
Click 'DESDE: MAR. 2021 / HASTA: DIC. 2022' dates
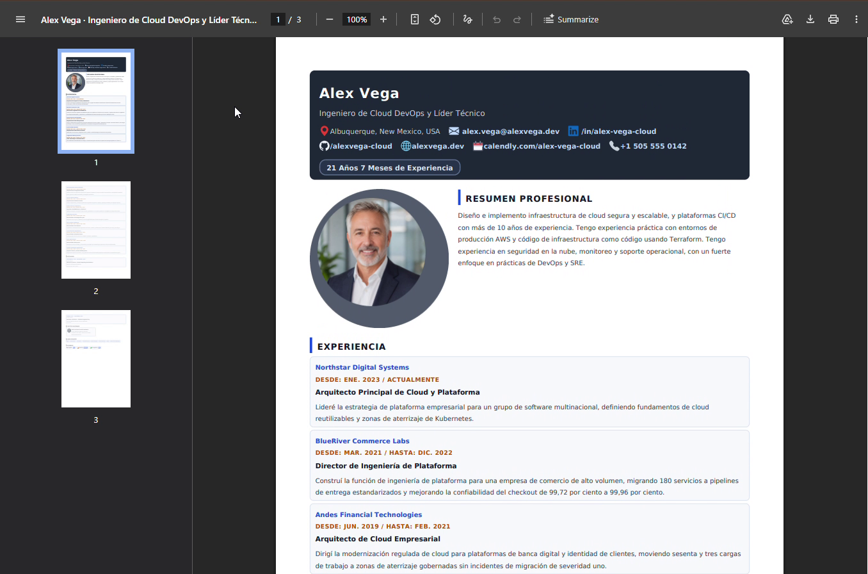(384, 453)
